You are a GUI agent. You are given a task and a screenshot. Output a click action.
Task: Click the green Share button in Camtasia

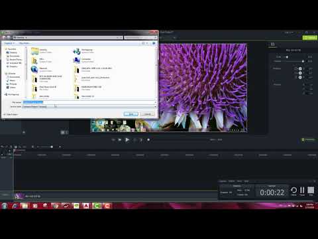point(310,38)
